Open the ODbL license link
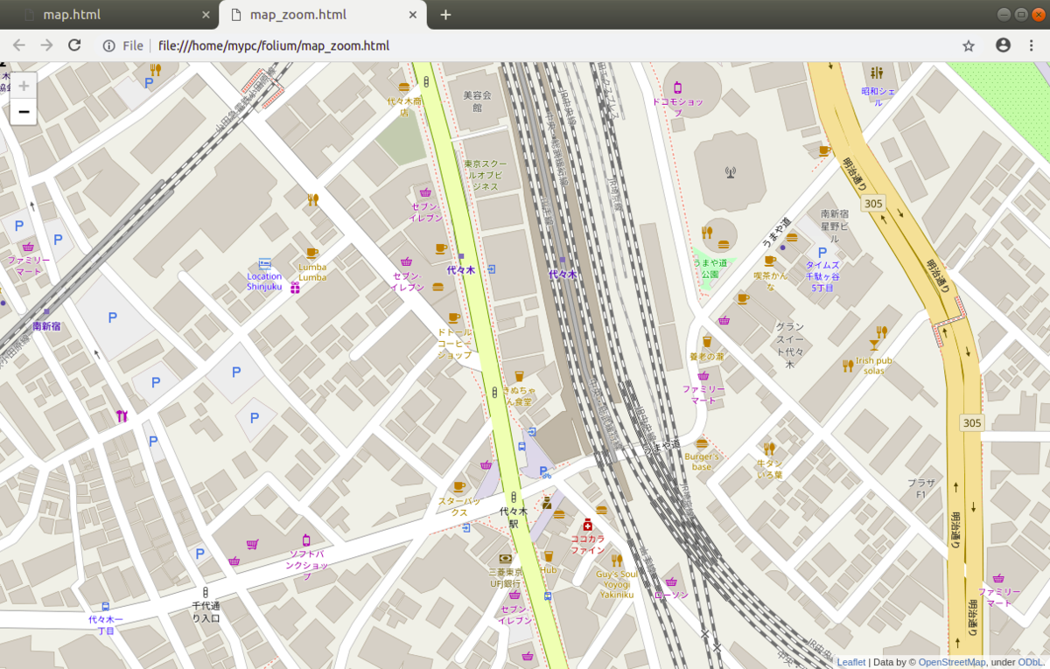Viewport: 1050px width, 669px height. (1030, 662)
